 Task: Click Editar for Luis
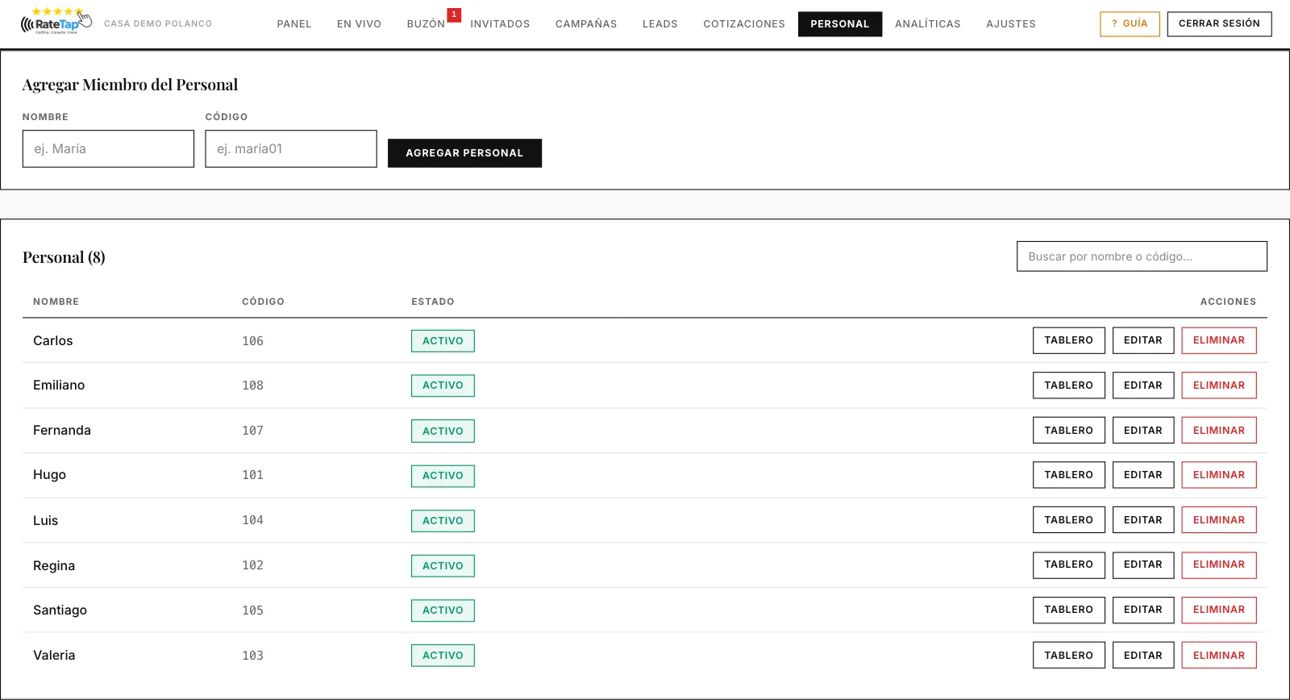1143,520
